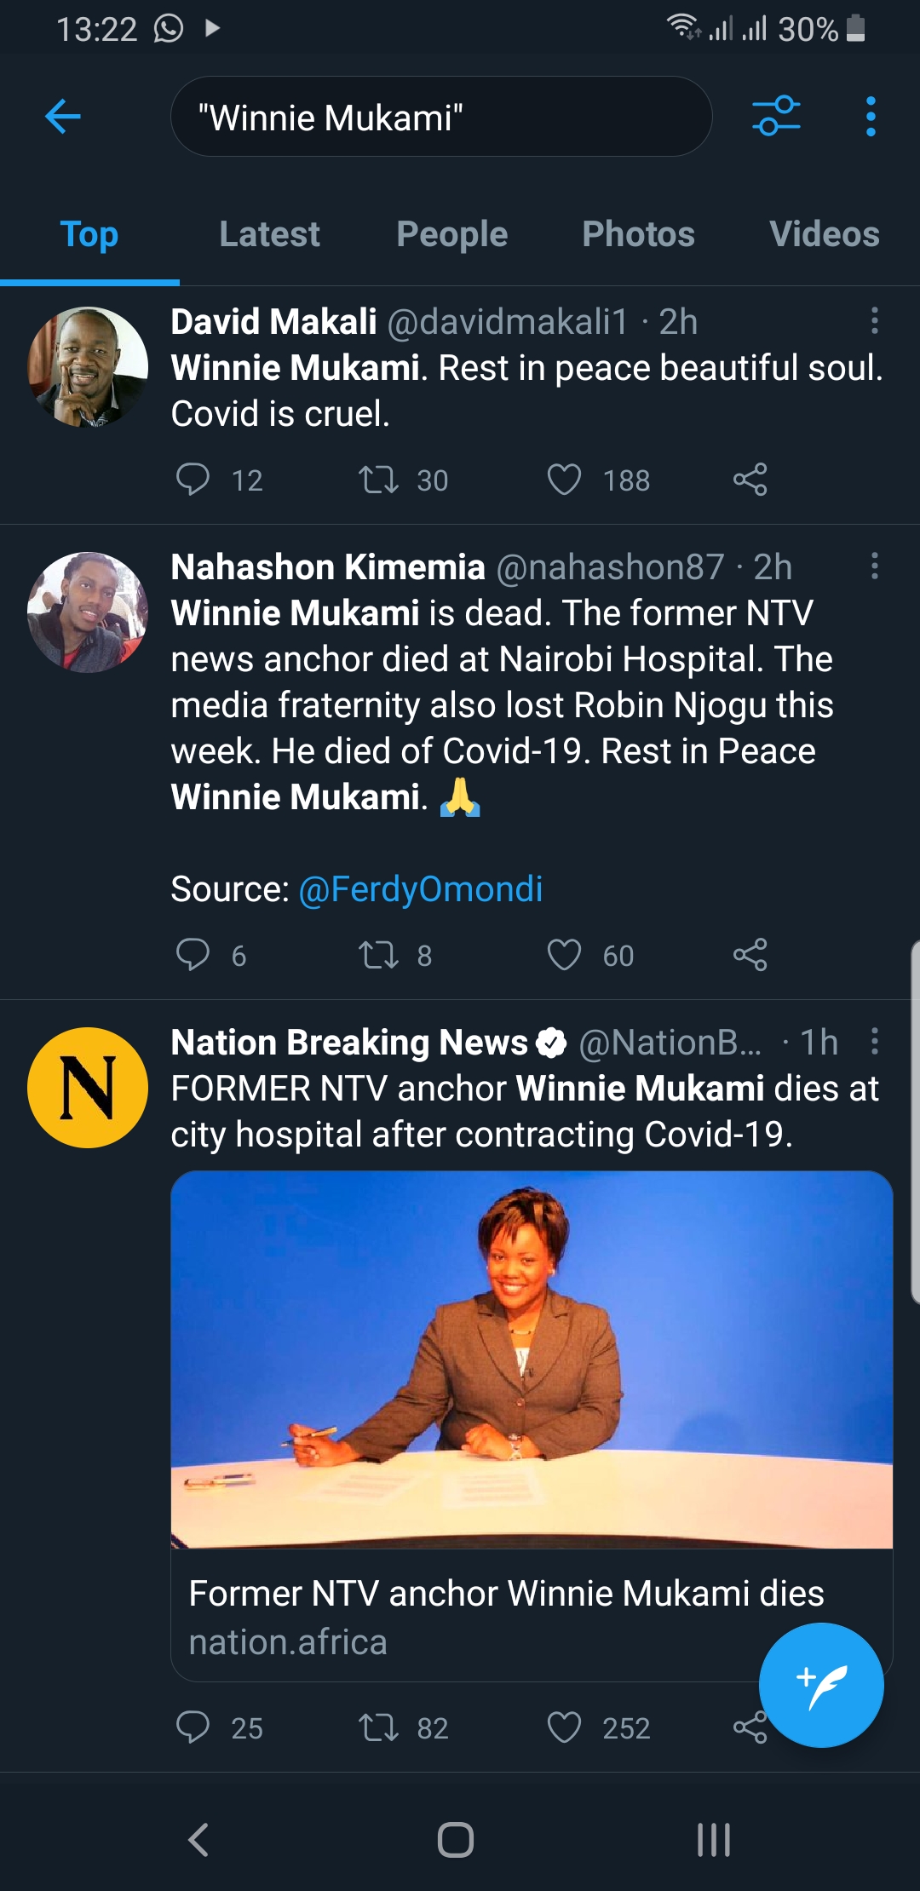Image resolution: width=920 pixels, height=1891 pixels.
Task: Tap the back arrow in search header
Action: pos(63,116)
